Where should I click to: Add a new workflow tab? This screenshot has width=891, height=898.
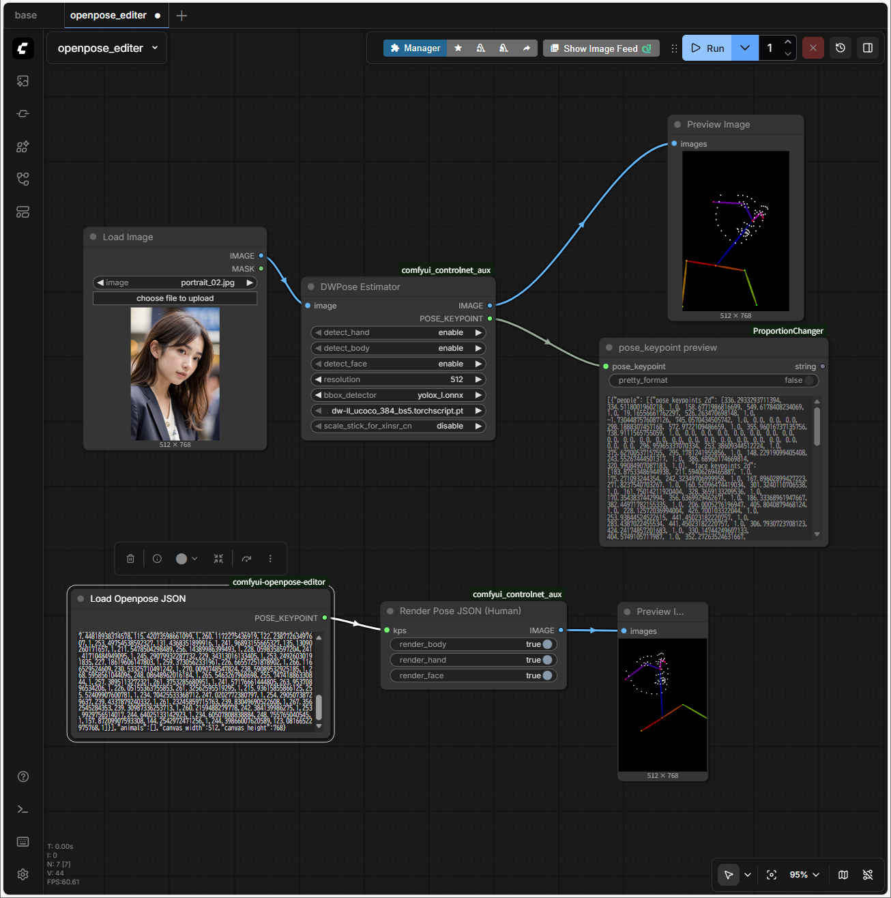181,16
